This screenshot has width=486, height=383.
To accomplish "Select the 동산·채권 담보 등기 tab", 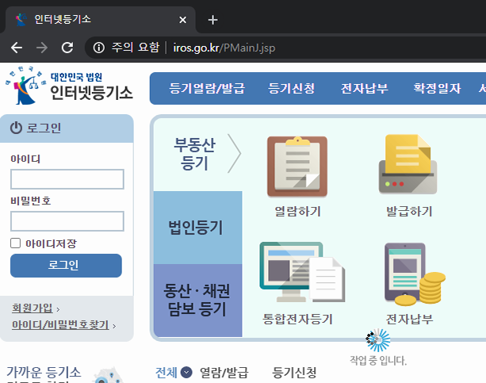I will point(197,301).
